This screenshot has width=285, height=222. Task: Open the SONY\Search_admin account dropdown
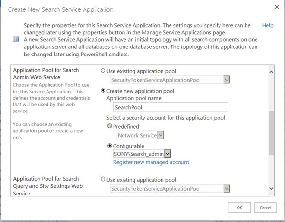[142, 154]
